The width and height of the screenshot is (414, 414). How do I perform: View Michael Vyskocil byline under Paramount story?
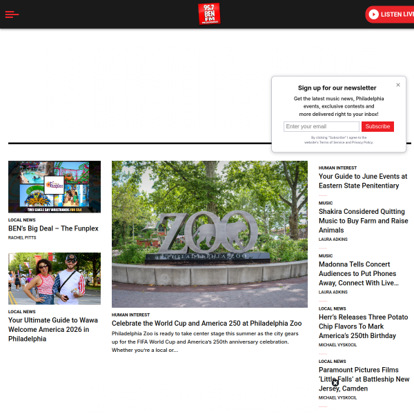337,397
